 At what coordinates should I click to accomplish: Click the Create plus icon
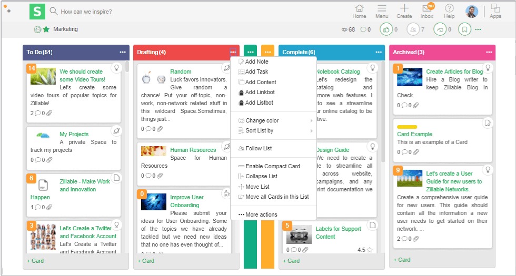click(404, 12)
